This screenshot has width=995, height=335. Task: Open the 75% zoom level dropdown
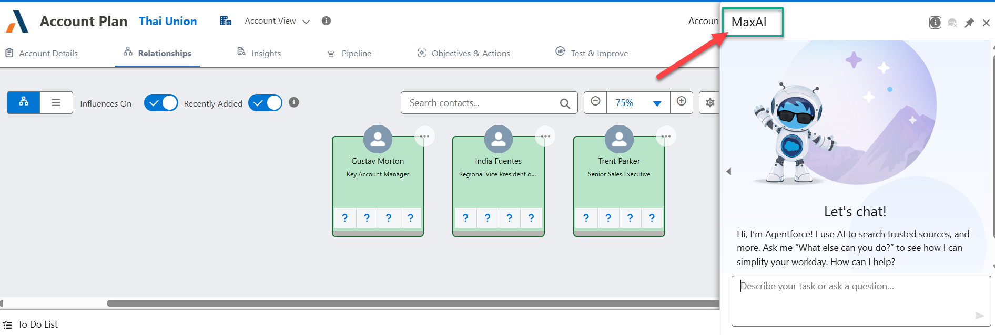coord(657,103)
